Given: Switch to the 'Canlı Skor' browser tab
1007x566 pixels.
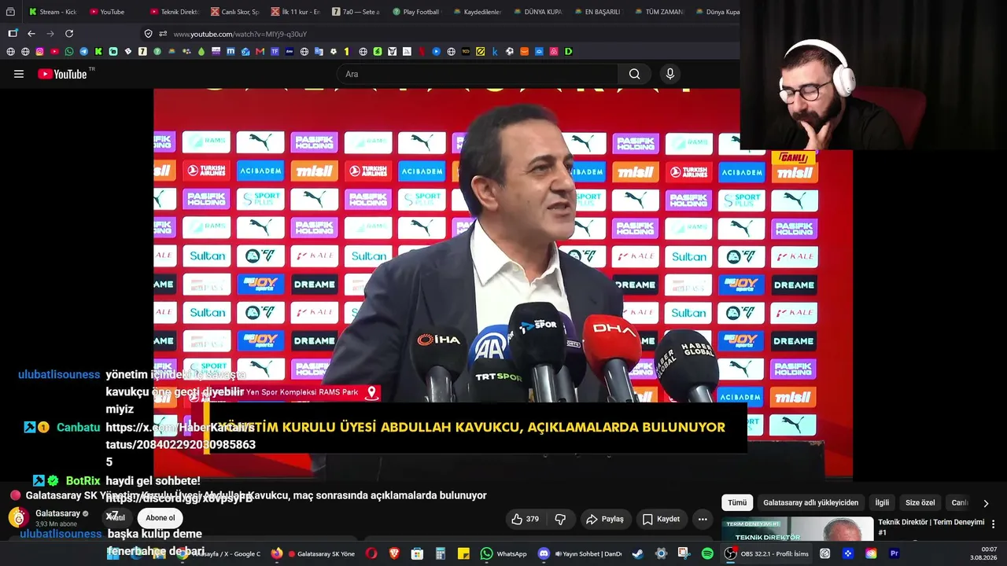Looking at the screenshot, I should click(234, 12).
